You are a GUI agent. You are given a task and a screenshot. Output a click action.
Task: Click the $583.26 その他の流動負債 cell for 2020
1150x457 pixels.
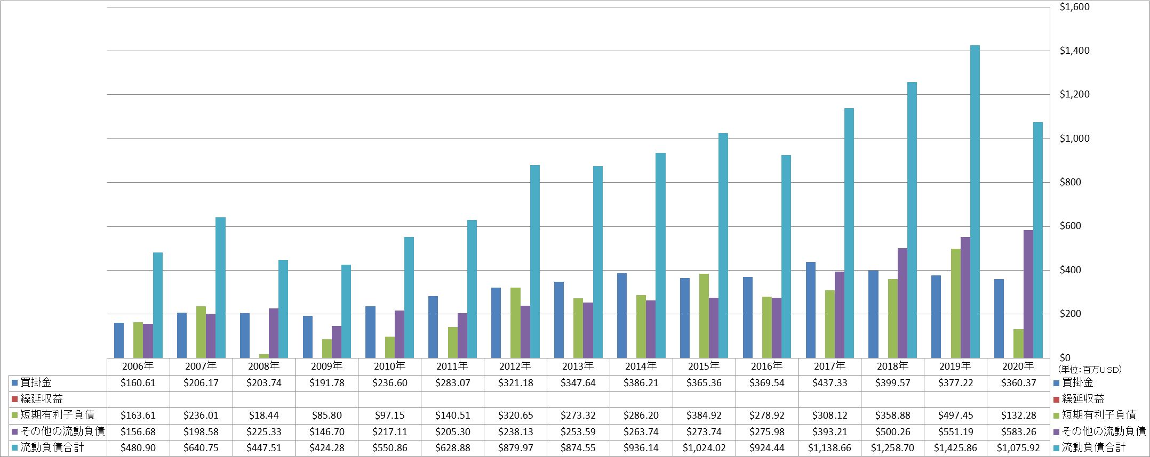tap(1018, 432)
